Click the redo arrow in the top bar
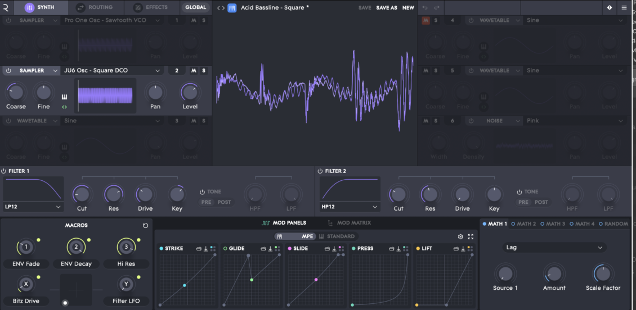636x310 pixels. point(437,8)
